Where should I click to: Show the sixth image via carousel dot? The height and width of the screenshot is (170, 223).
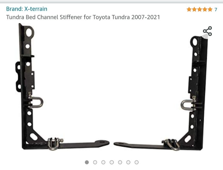point(128,162)
